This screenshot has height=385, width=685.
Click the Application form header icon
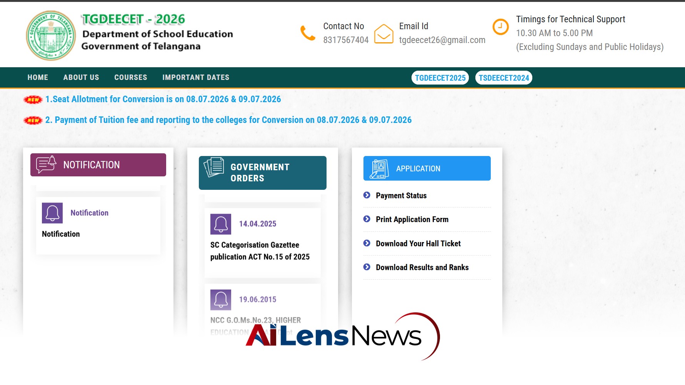(x=379, y=169)
